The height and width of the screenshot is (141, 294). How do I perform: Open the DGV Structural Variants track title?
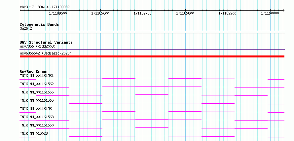(46, 42)
